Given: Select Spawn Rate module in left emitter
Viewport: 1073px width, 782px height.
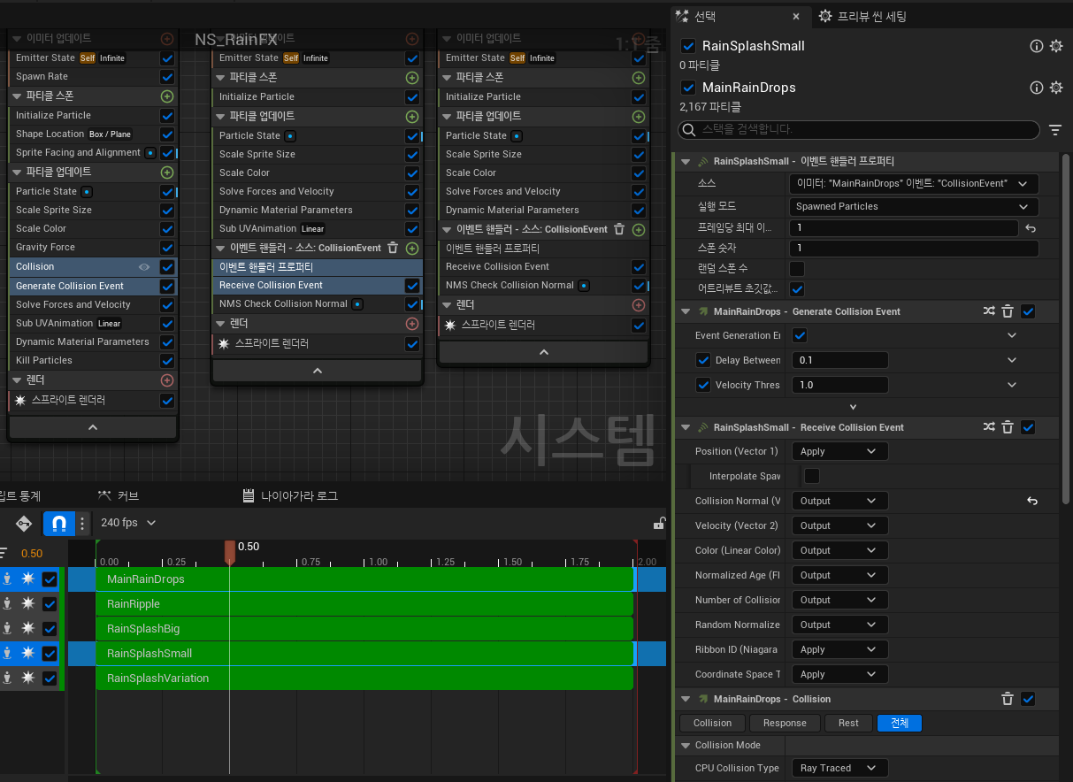Looking at the screenshot, I should coord(42,76).
